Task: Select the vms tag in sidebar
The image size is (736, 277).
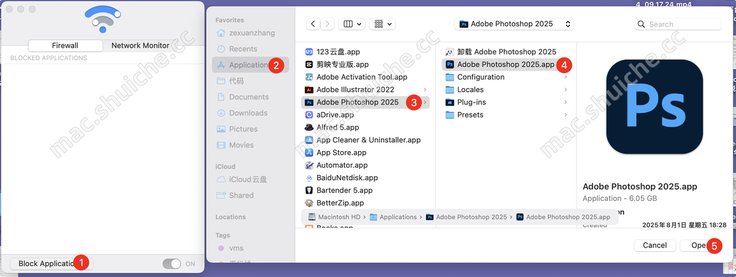Action: (250, 248)
